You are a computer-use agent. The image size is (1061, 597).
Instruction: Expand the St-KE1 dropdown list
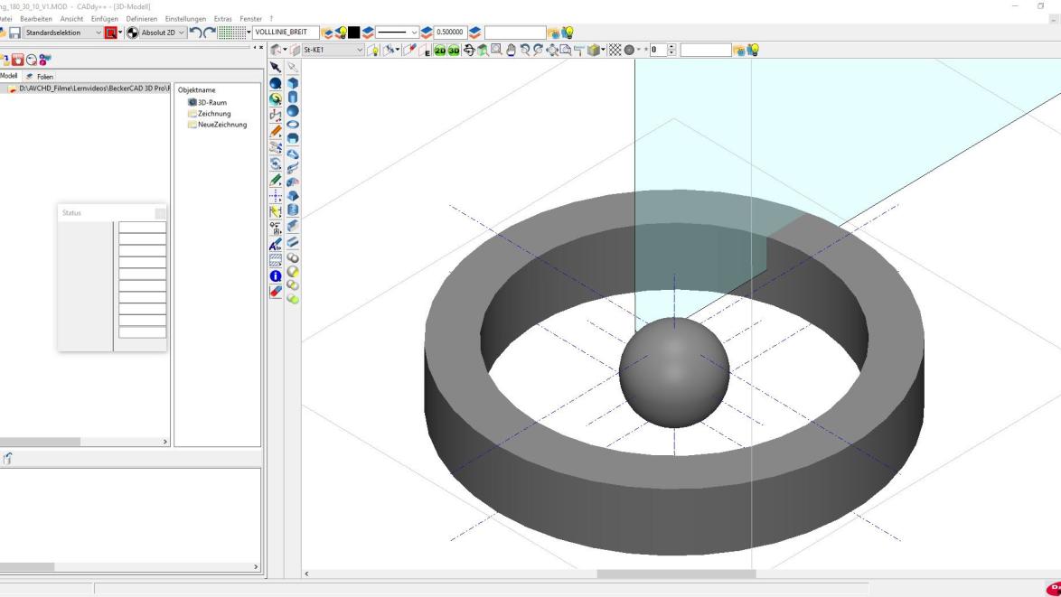(361, 50)
